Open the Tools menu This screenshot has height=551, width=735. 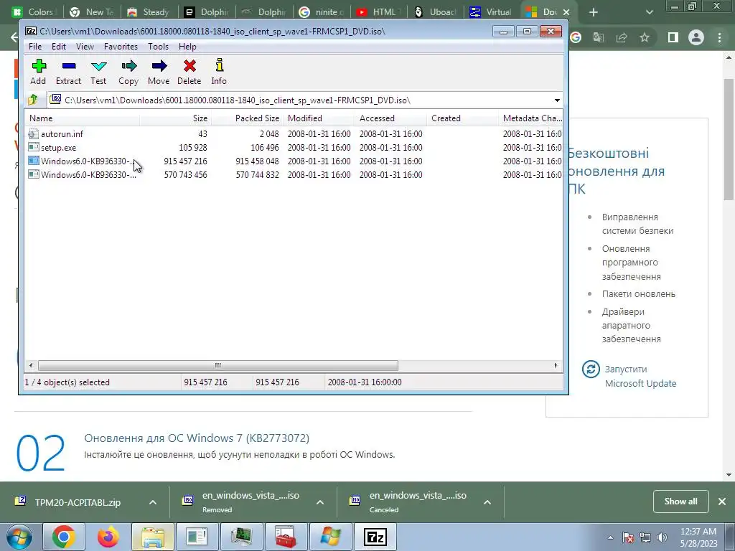[x=158, y=47]
